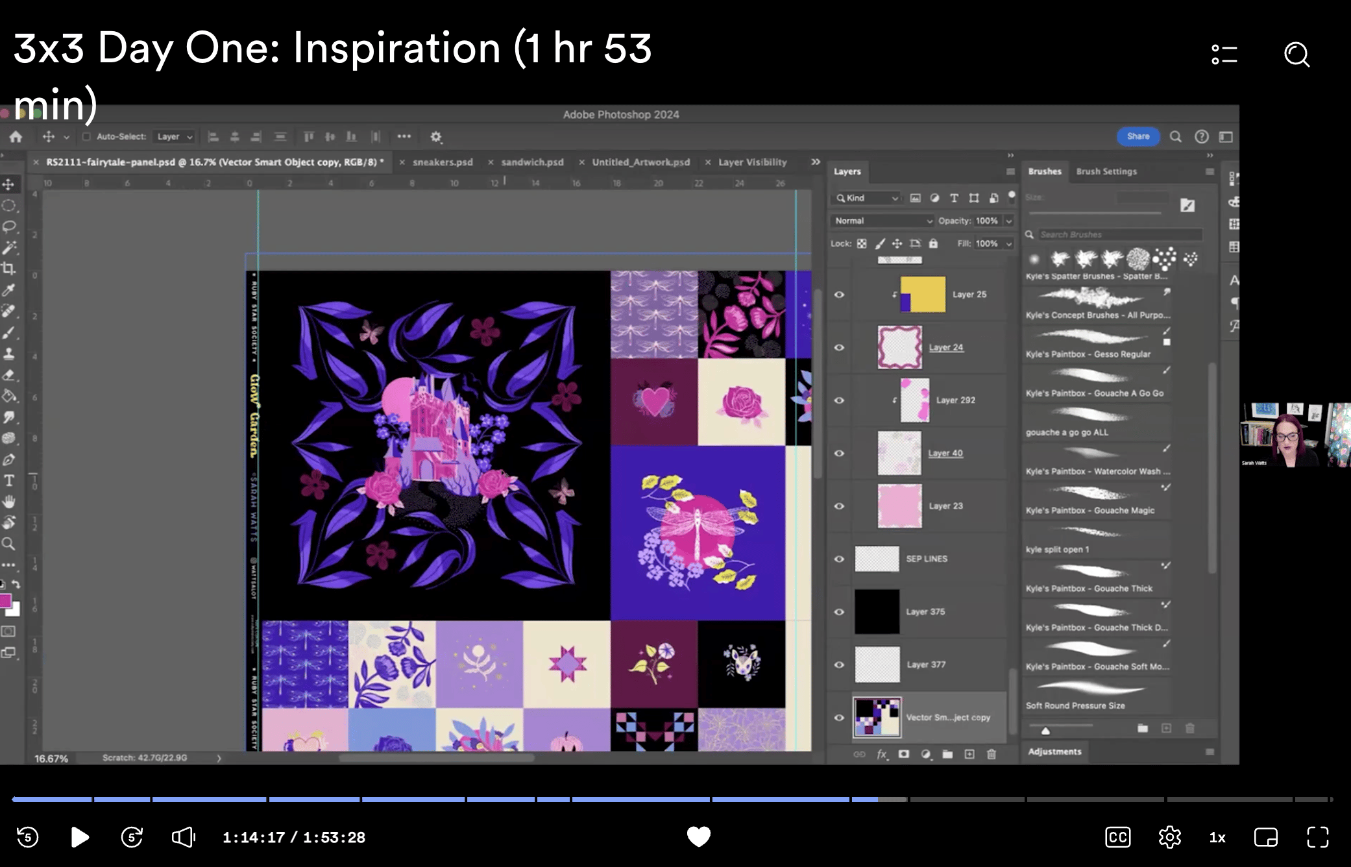Click the blue Share button

click(1138, 136)
